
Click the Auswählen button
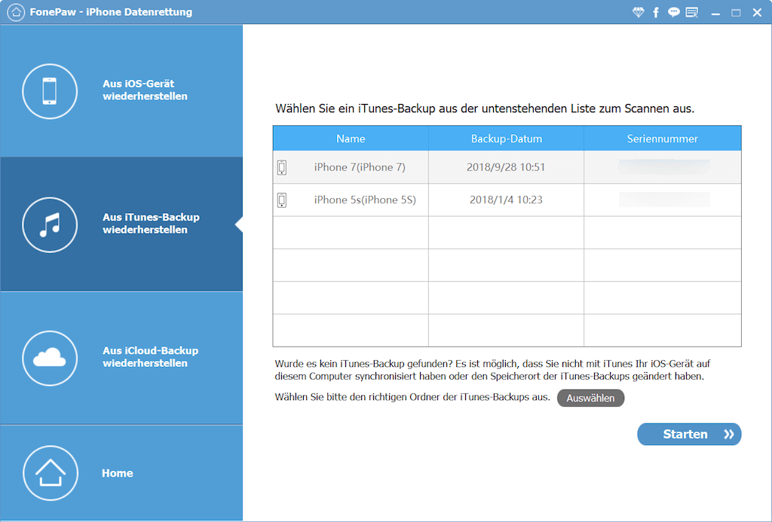pos(590,398)
